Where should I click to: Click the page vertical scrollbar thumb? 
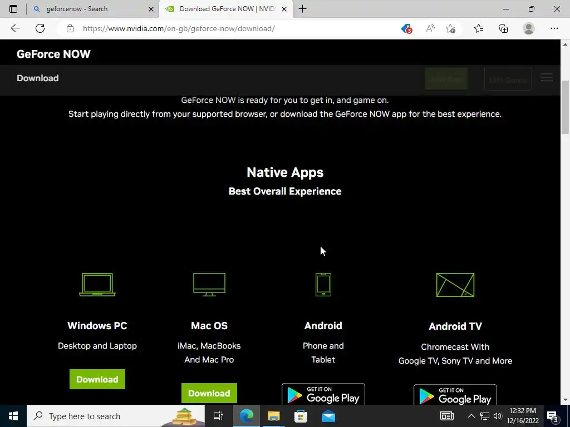[565, 107]
